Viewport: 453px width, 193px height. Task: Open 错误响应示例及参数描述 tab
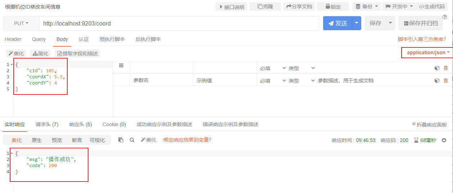(231, 124)
